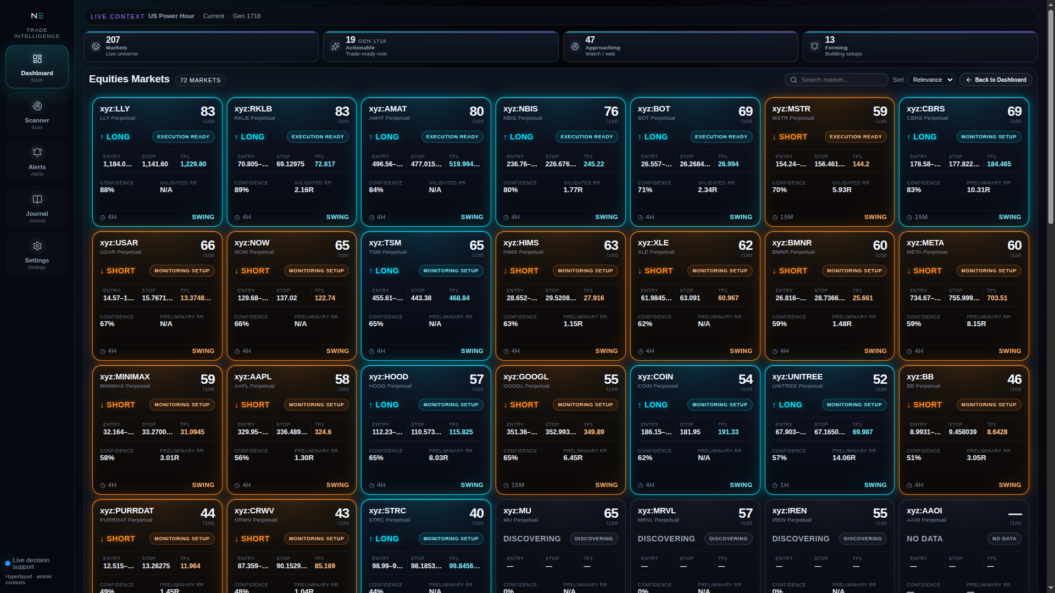Viewport: 1055px width, 593px height.
Task: Click the 14.06R value on xyz:UNITREE
Action: tap(843, 458)
